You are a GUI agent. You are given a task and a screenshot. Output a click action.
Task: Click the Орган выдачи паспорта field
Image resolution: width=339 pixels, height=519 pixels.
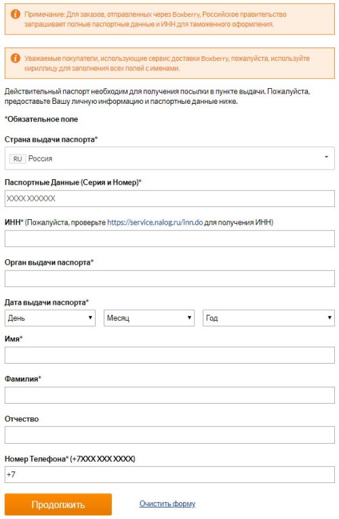pos(169,279)
